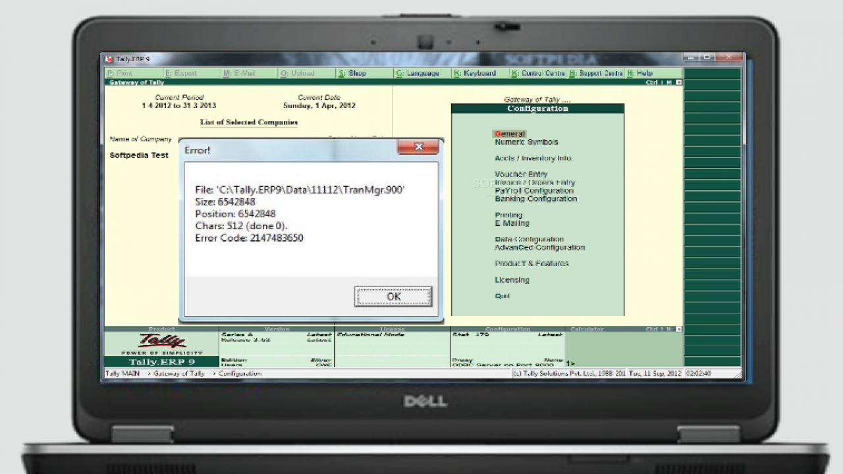Open Licensing option
The image size is (843, 474).
point(512,280)
